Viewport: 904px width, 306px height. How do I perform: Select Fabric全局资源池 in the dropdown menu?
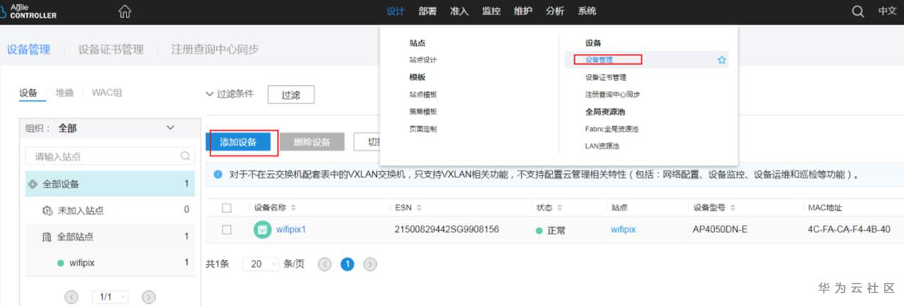click(x=612, y=129)
